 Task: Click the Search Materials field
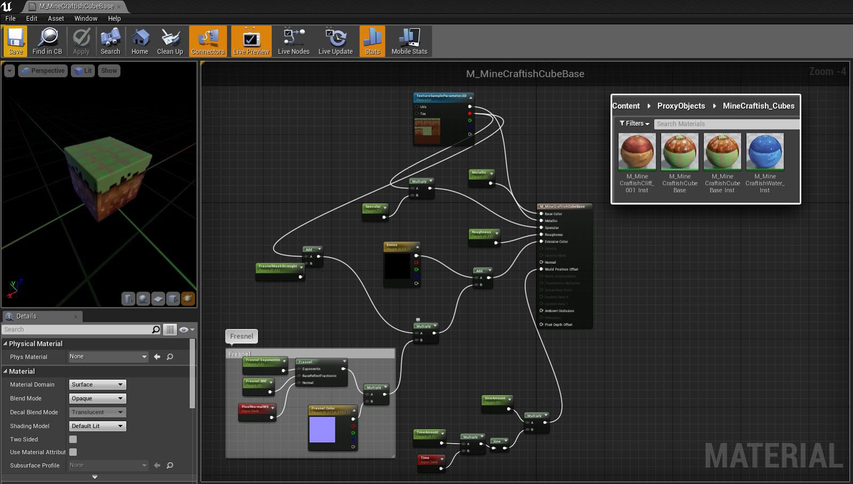(727, 124)
